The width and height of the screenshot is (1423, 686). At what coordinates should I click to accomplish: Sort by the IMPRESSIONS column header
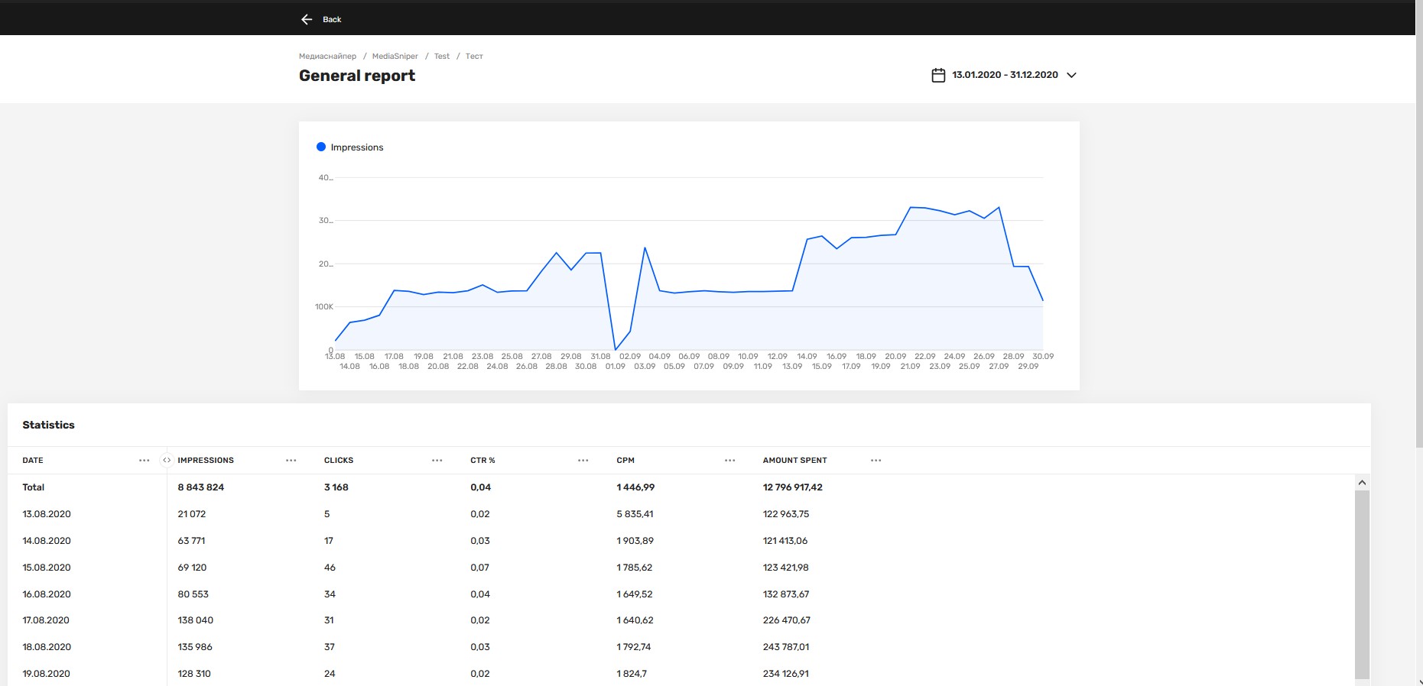[x=206, y=461]
